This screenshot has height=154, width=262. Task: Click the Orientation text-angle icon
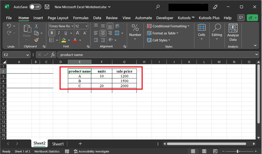click(x=110, y=40)
